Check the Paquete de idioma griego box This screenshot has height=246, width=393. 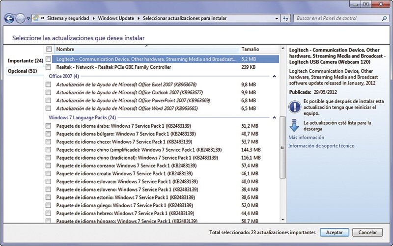[x=48, y=205]
